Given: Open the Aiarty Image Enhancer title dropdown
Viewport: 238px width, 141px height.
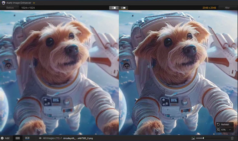Looking at the screenshot, I should pyautogui.click(x=34, y=3).
